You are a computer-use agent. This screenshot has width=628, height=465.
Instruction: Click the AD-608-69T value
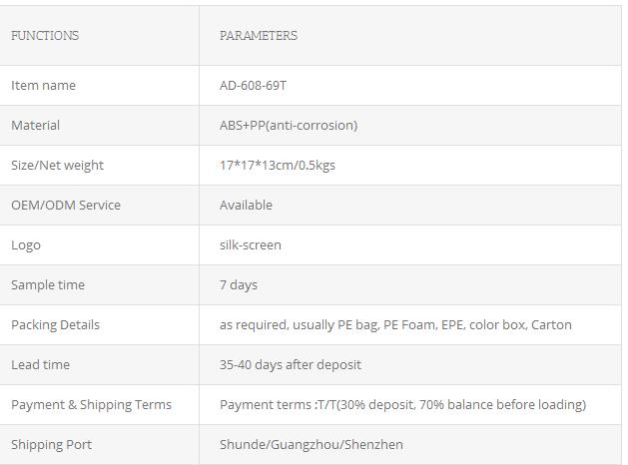[x=253, y=85]
